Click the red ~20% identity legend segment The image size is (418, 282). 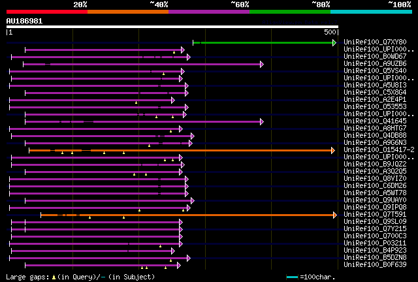(47, 12)
